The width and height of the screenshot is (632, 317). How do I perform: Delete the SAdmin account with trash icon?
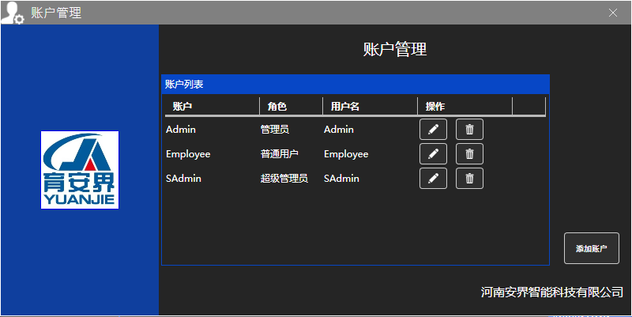pos(469,179)
